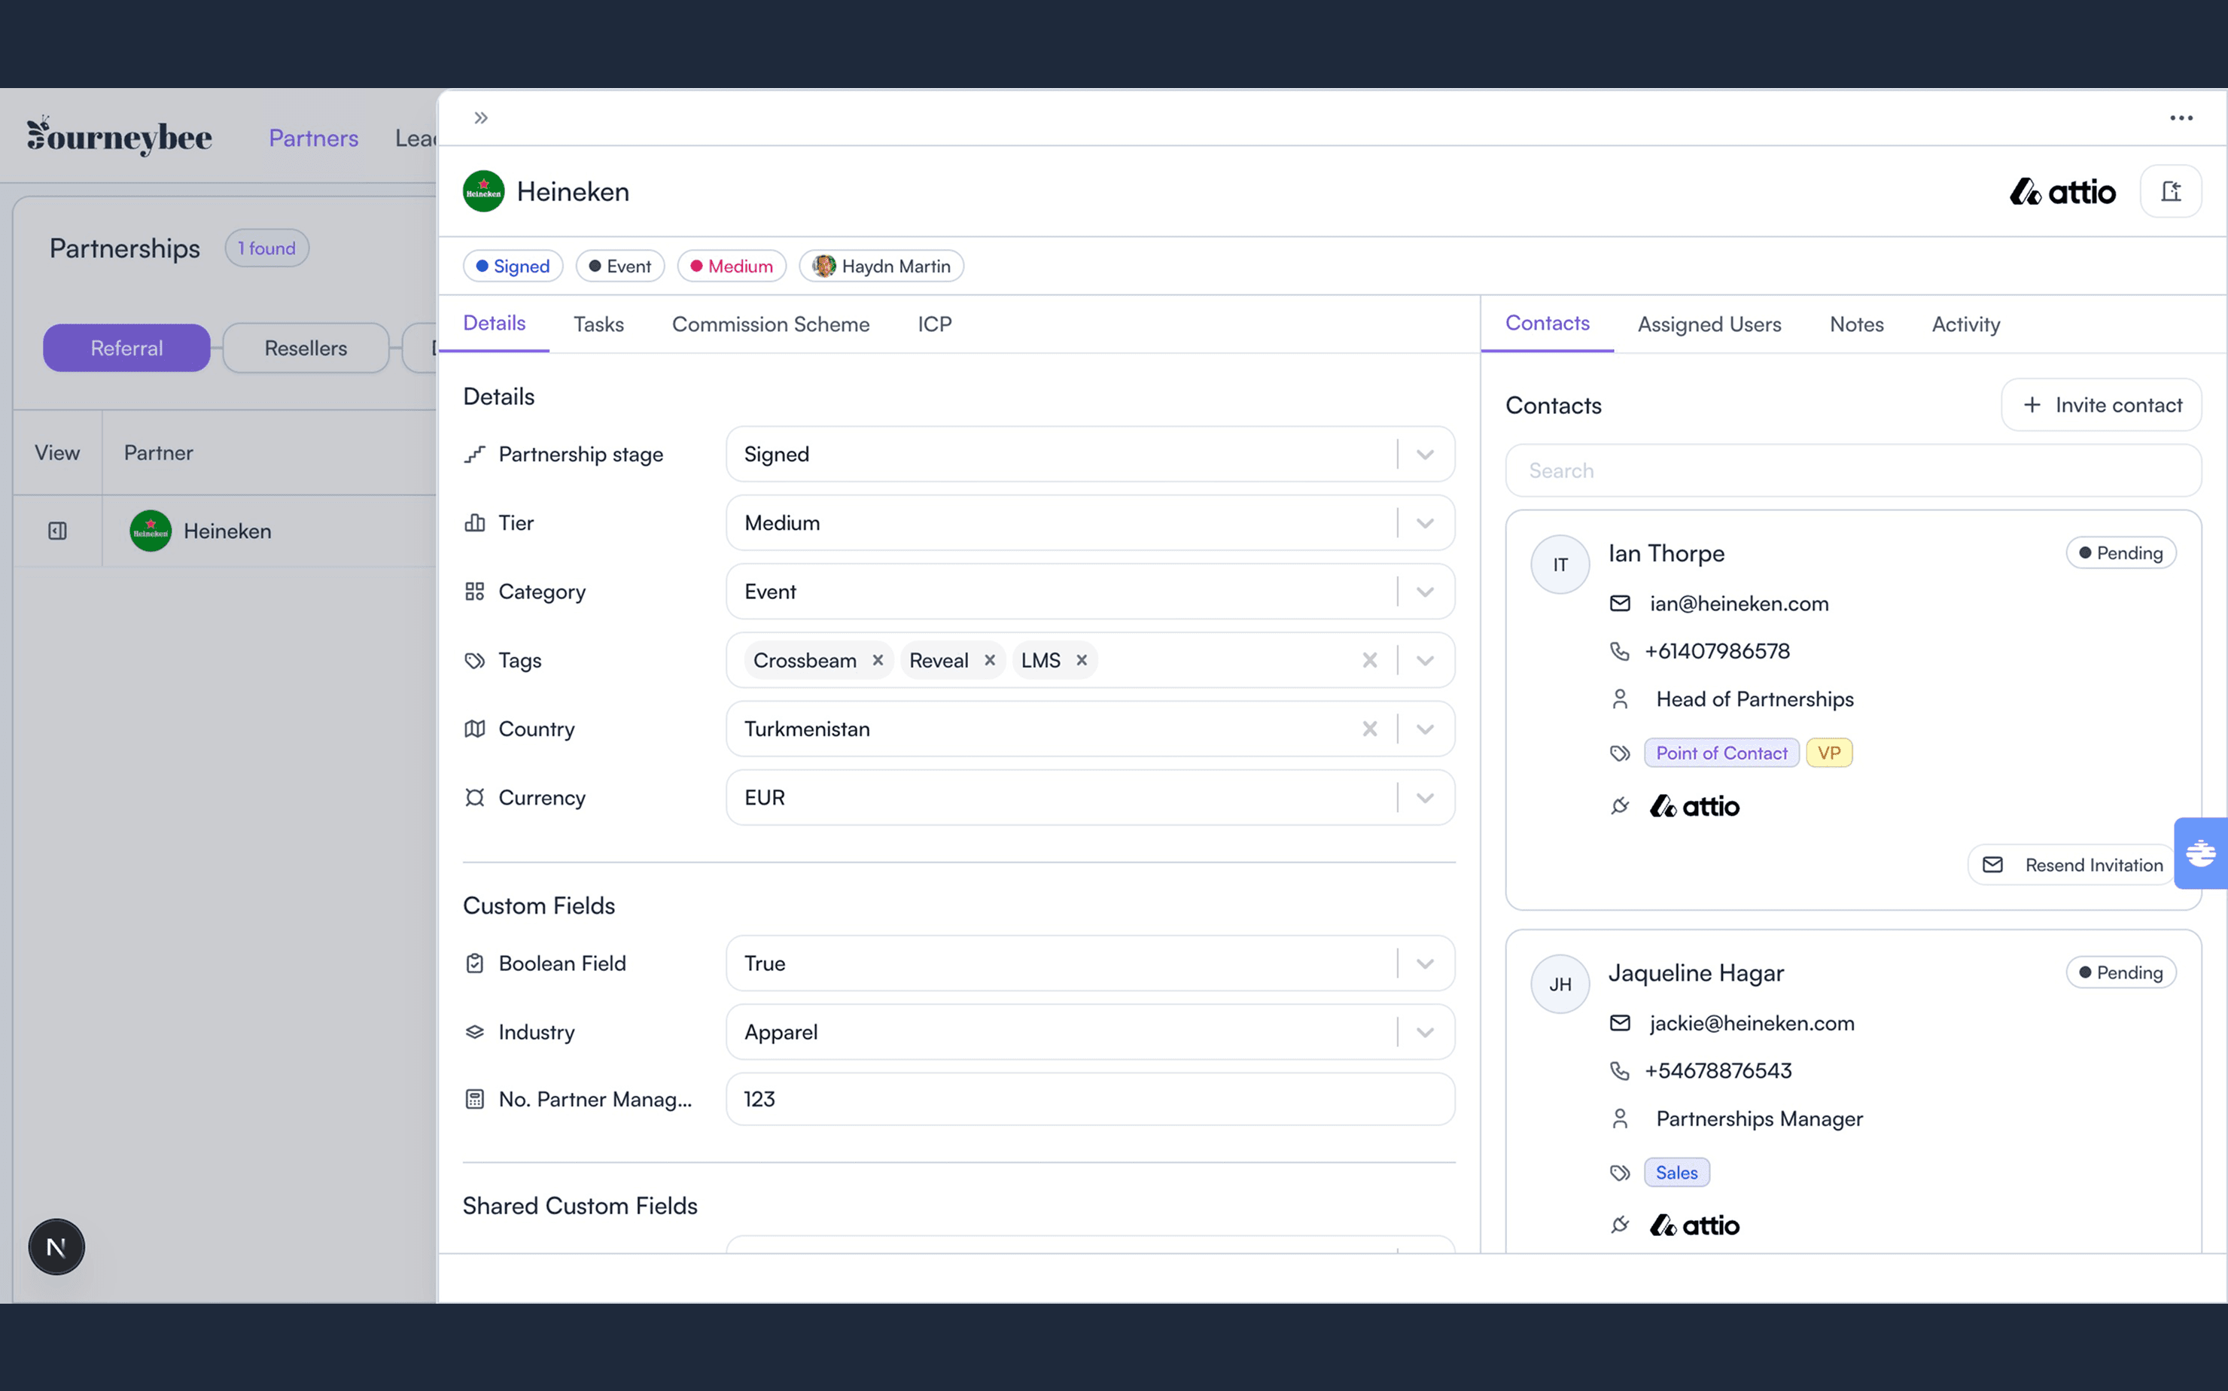Open the three-dot more options menu
The width and height of the screenshot is (2228, 1391).
pyautogui.click(x=2181, y=117)
